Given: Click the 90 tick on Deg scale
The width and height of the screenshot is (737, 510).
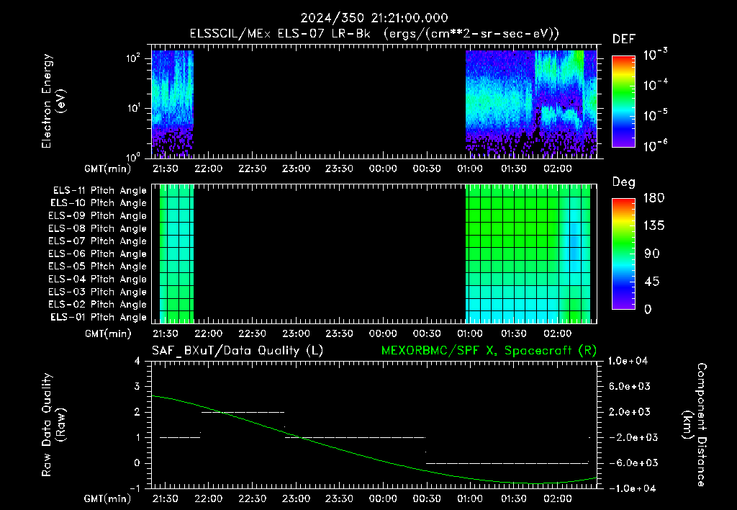Looking at the screenshot, I should [652, 254].
